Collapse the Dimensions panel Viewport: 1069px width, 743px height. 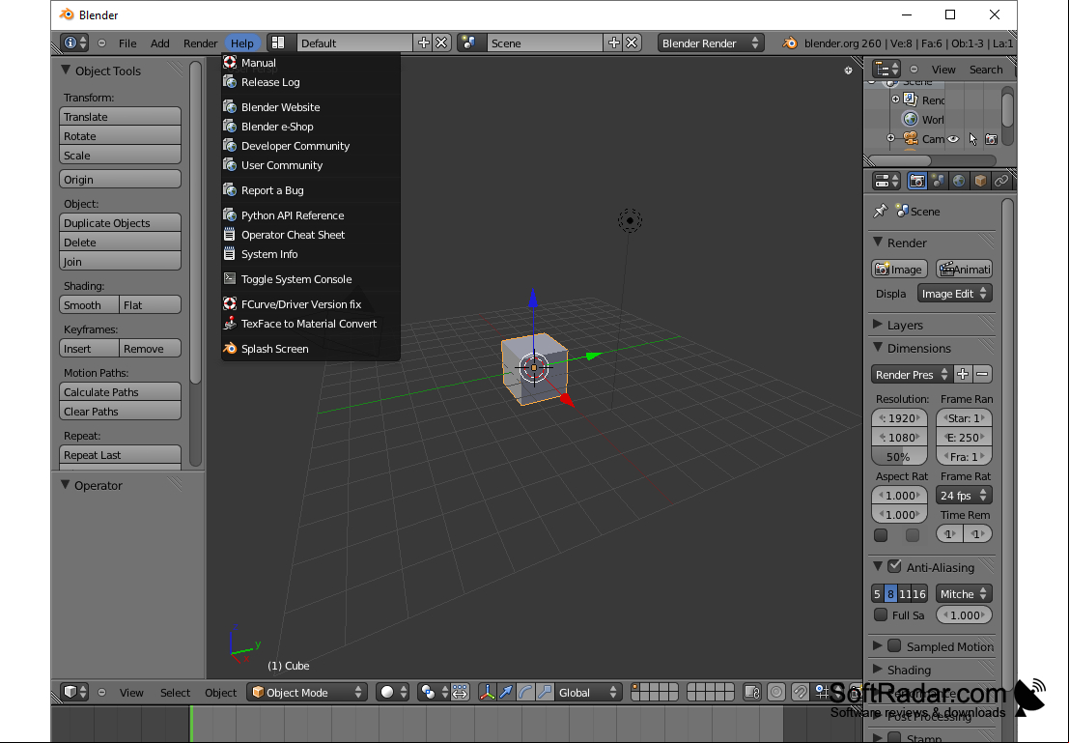pos(878,347)
